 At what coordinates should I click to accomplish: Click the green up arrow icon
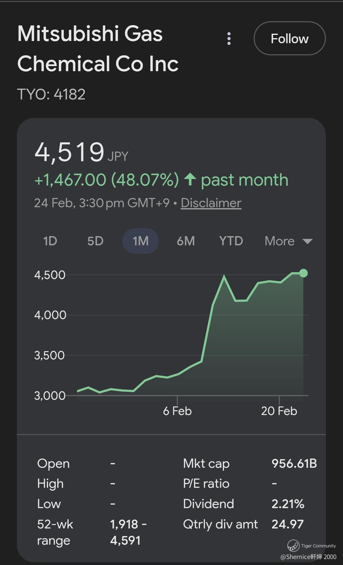coord(190,180)
